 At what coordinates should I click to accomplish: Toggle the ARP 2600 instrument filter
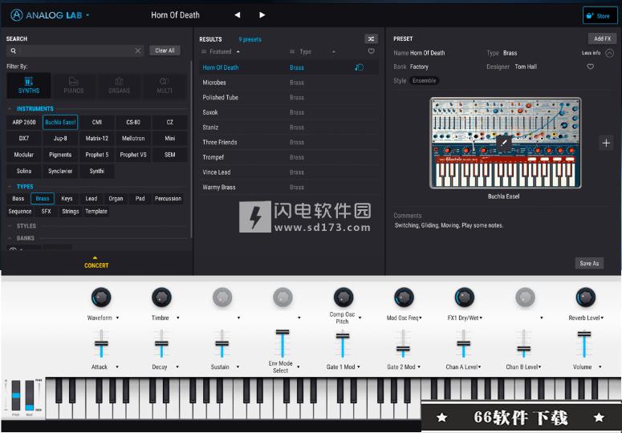point(24,122)
